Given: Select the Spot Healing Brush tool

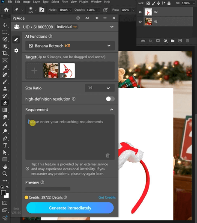Looking at the screenshot, I should coord(5,74).
